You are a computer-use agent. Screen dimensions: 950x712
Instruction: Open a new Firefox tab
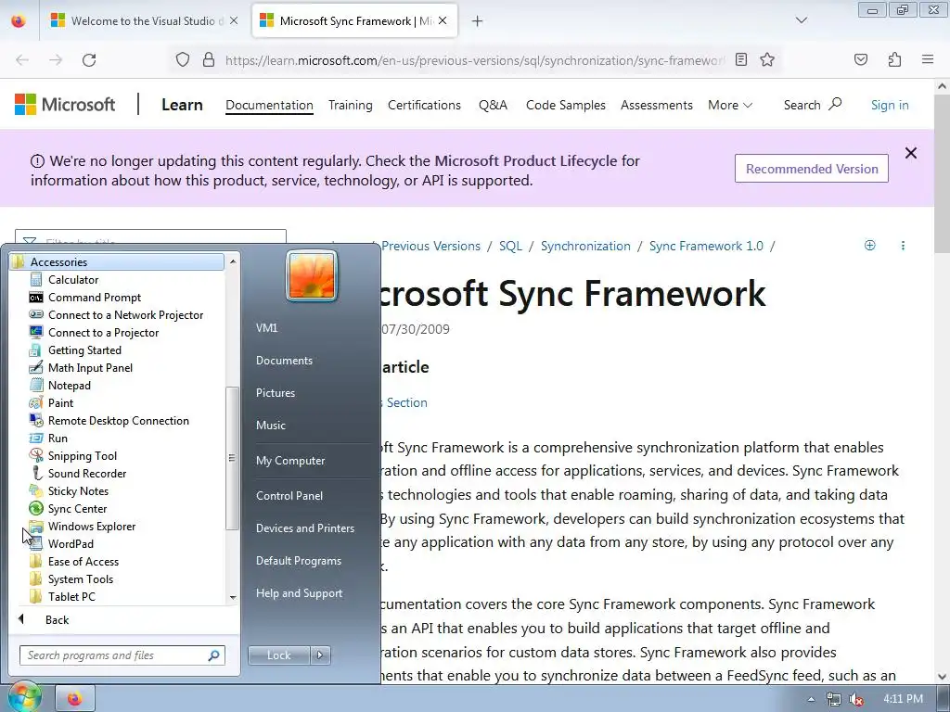point(478,21)
